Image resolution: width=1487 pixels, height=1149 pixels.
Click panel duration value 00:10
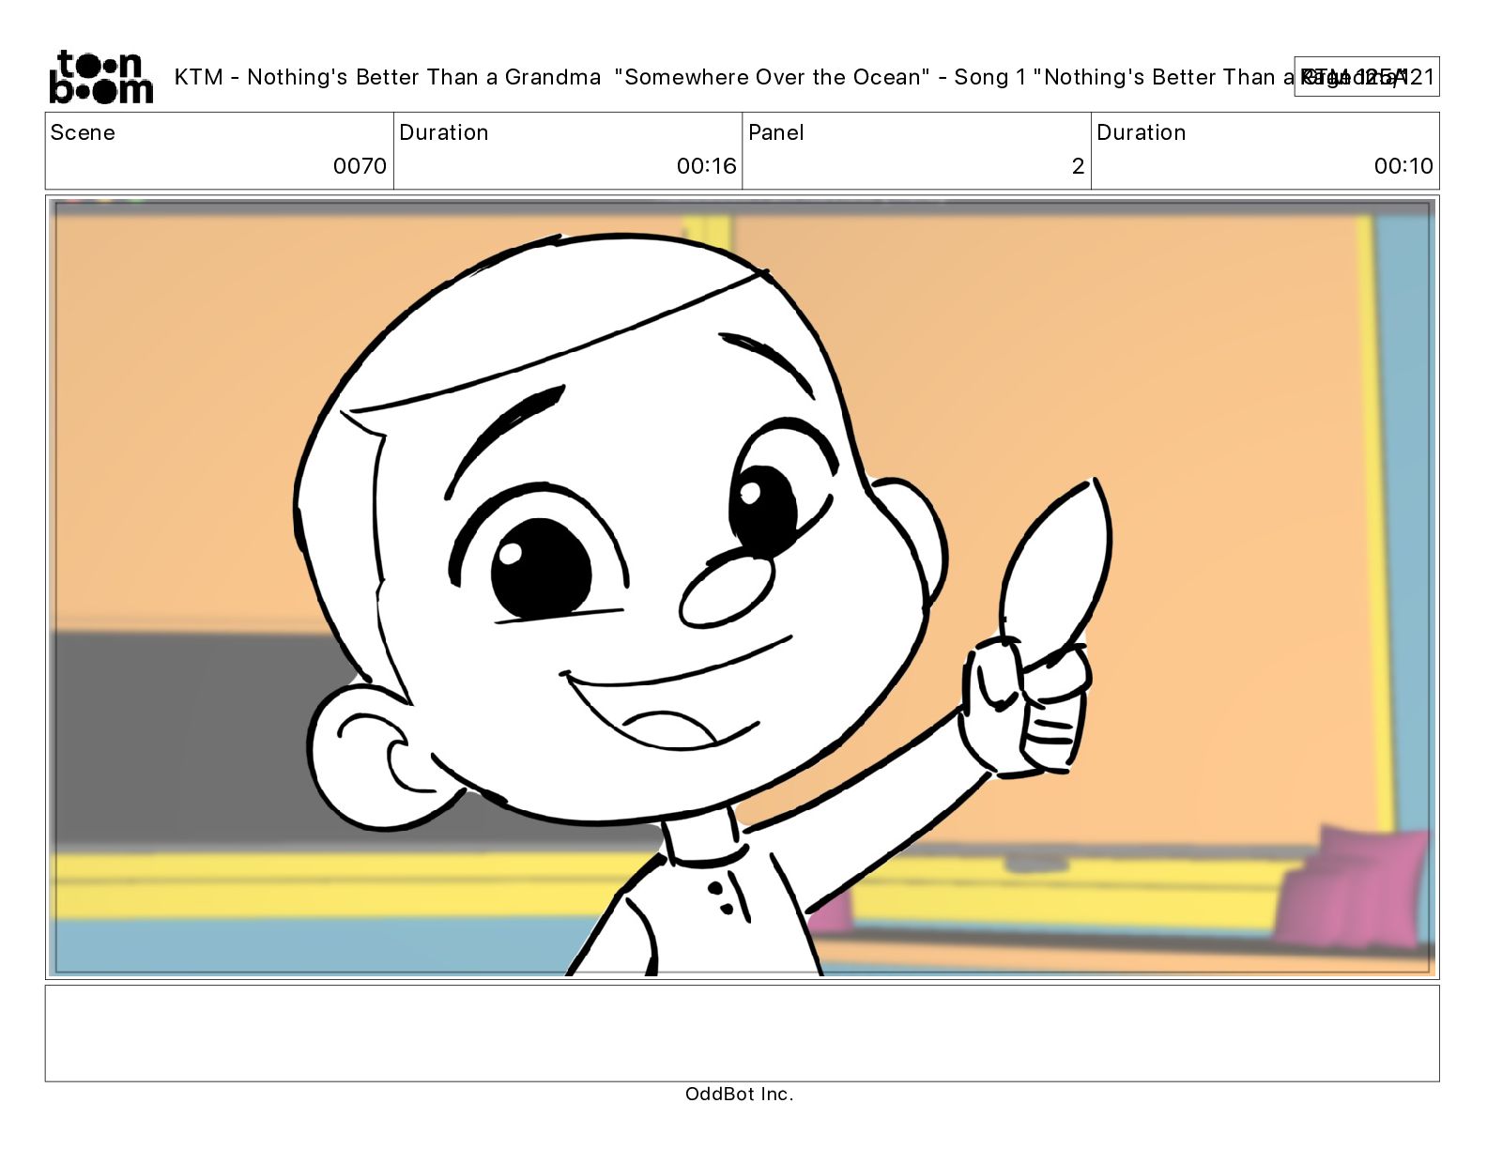click(1403, 166)
